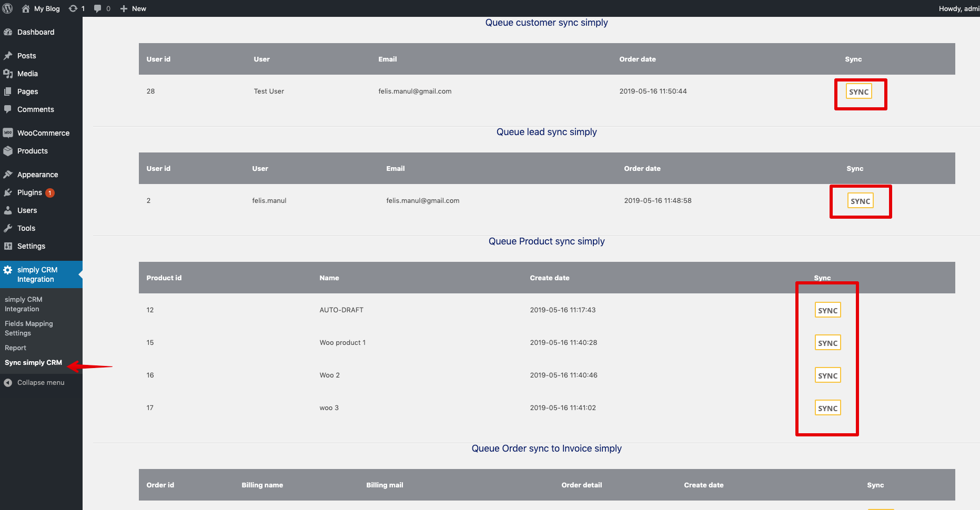Screen dimensions: 980x510
Task: Open the Report submenu item
Action: 15,348
